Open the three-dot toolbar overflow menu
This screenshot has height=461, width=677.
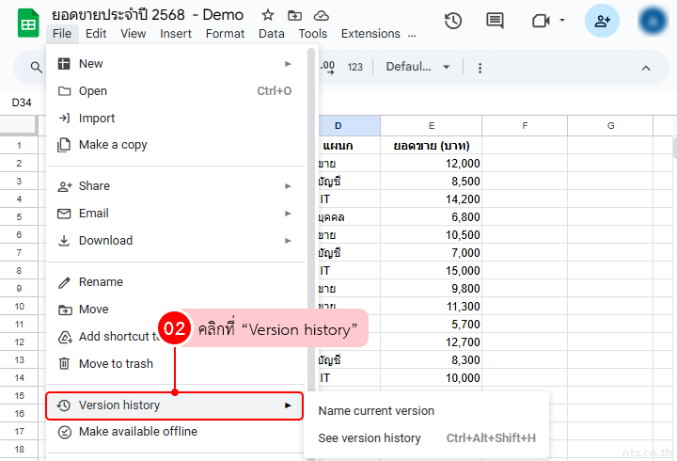pos(480,68)
